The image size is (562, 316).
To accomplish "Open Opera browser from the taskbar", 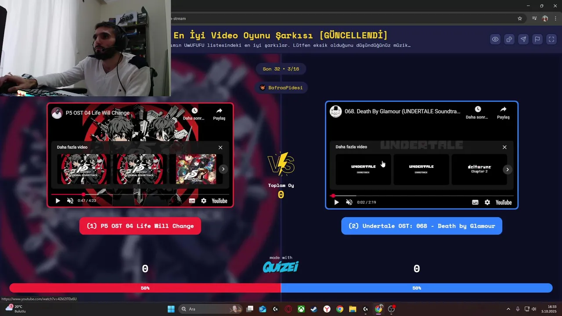I will point(288,309).
